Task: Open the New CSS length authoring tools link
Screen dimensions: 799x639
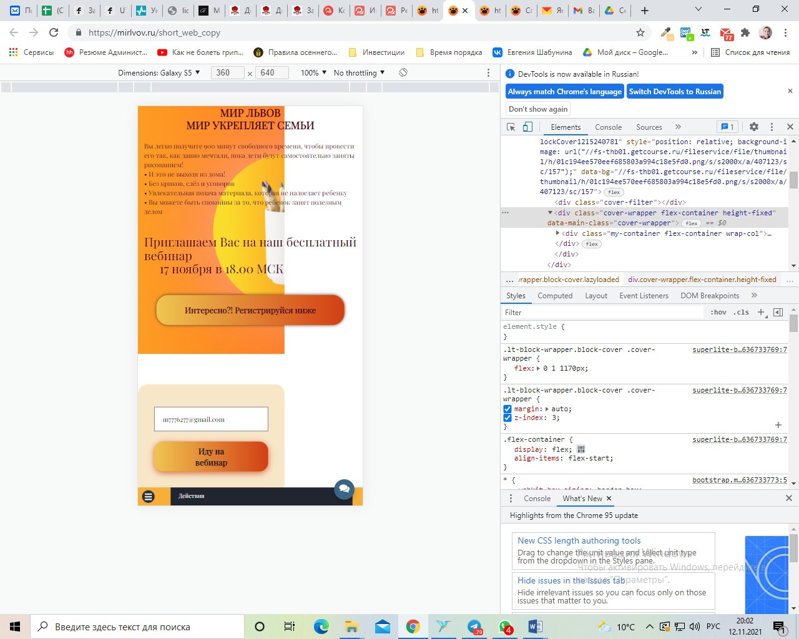Action: coord(579,540)
